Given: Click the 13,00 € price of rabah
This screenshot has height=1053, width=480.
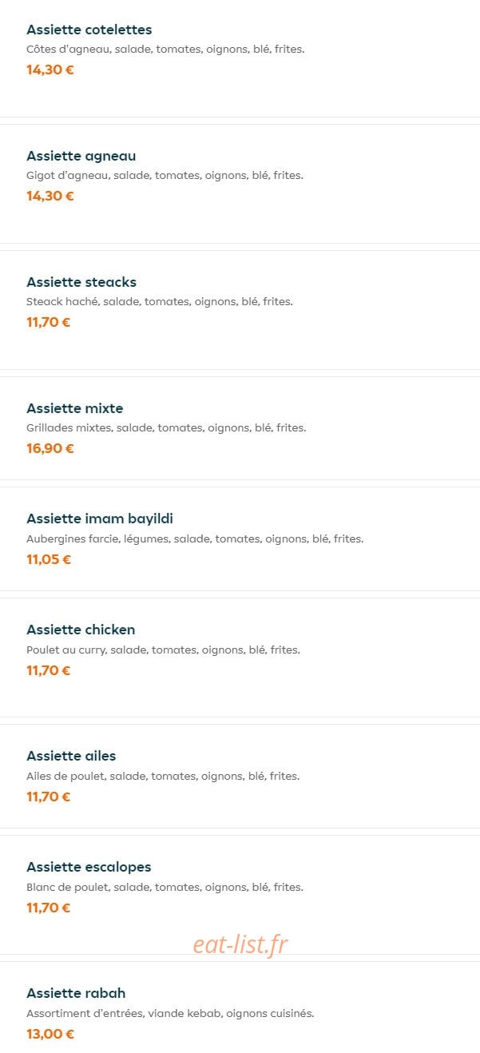Looking at the screenshot, I should pyautogui.click(x=50, y=1034).
